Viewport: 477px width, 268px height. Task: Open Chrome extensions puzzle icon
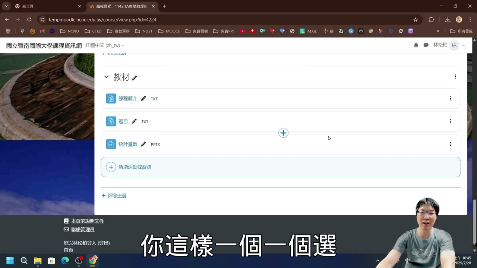point(432,19)
